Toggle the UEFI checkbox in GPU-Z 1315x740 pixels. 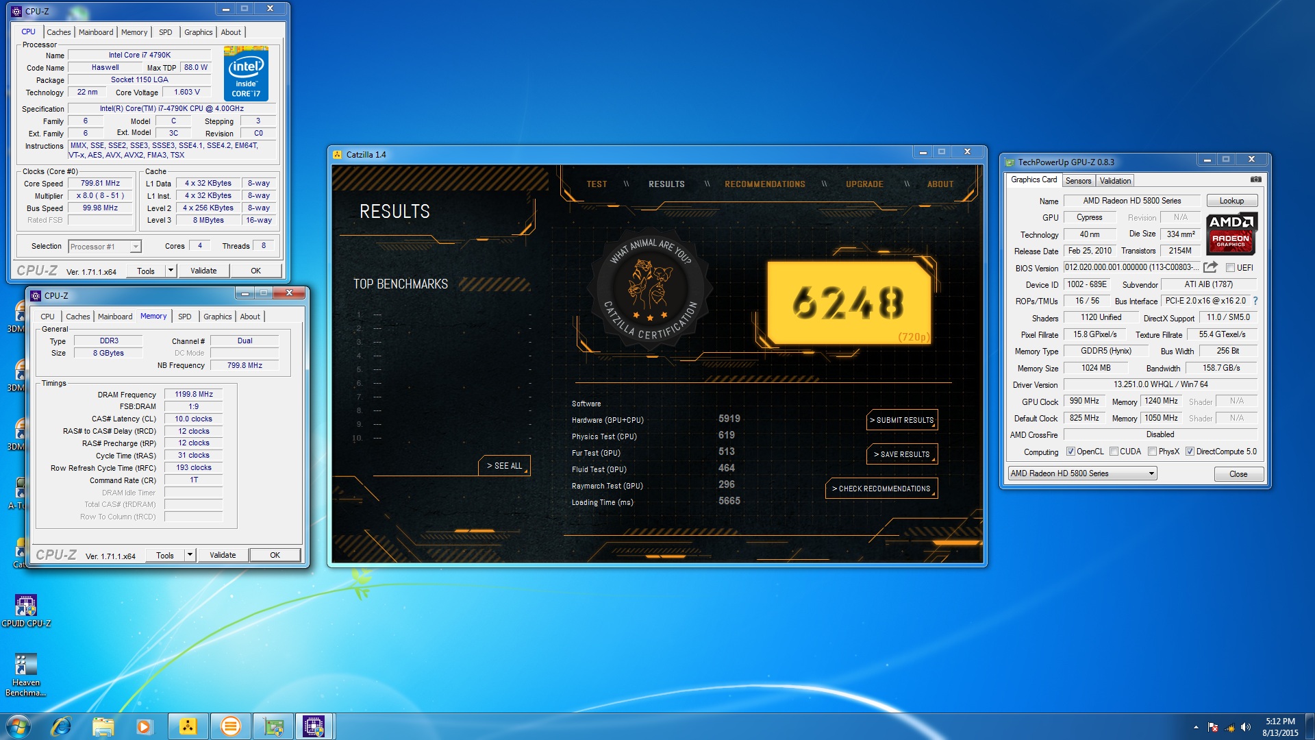tap(1231, 268)
